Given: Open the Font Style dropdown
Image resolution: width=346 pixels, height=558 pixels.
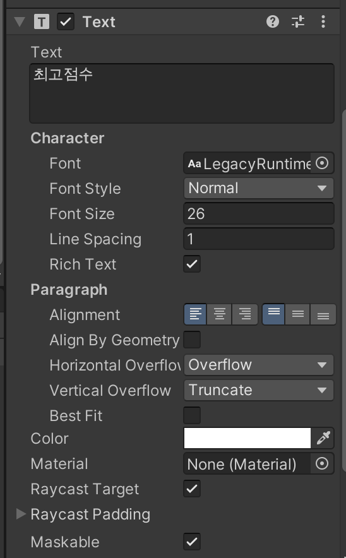Looking at the screenshot, I should pyautogui.click(x=259, y=188).
